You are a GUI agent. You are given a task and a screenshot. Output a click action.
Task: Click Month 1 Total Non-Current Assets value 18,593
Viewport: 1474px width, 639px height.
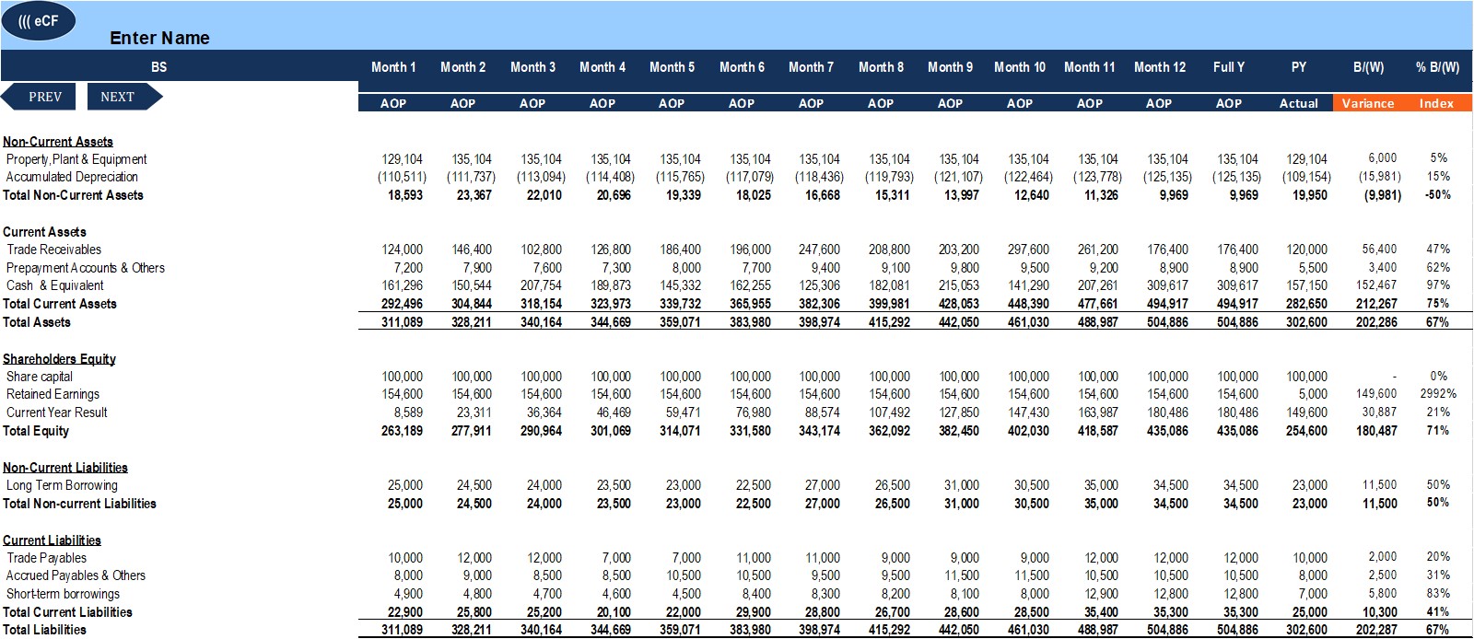(405, 195)
